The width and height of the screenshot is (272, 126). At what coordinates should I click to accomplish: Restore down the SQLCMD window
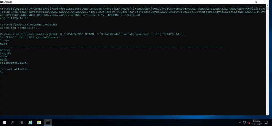click(x=256, y=2)
